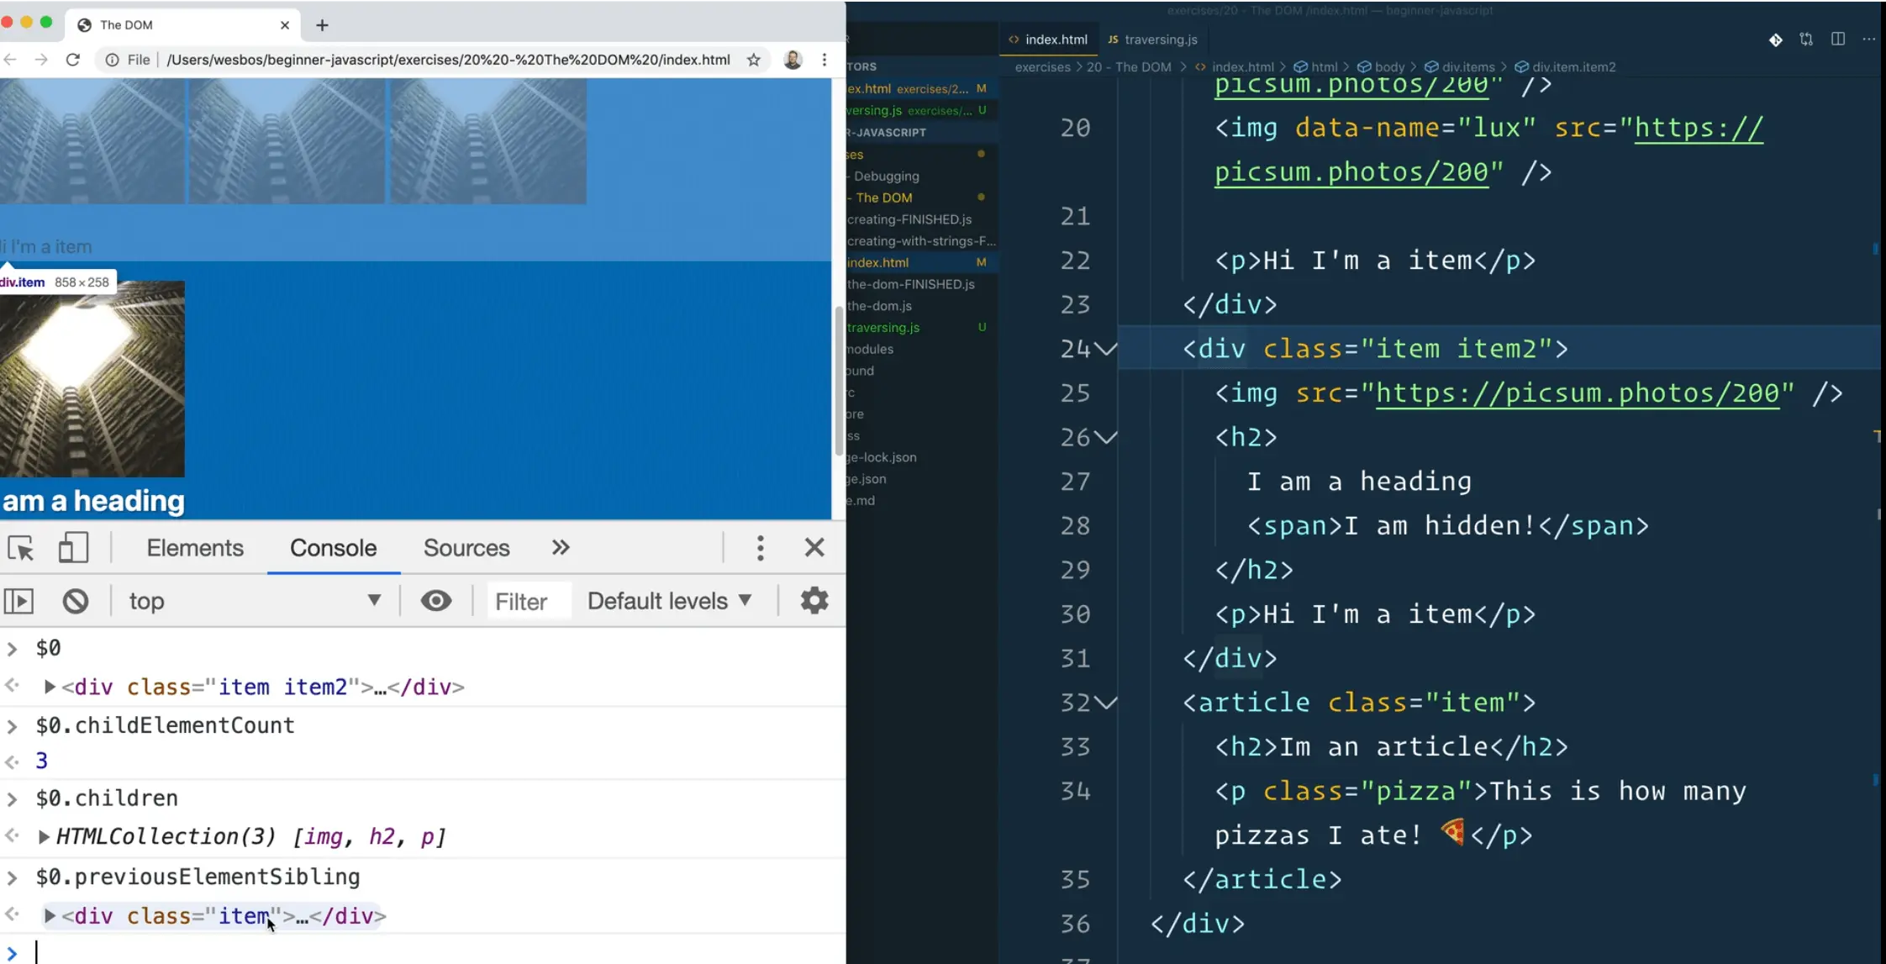Switch to the Elements tab

click(x=195, y=548)
